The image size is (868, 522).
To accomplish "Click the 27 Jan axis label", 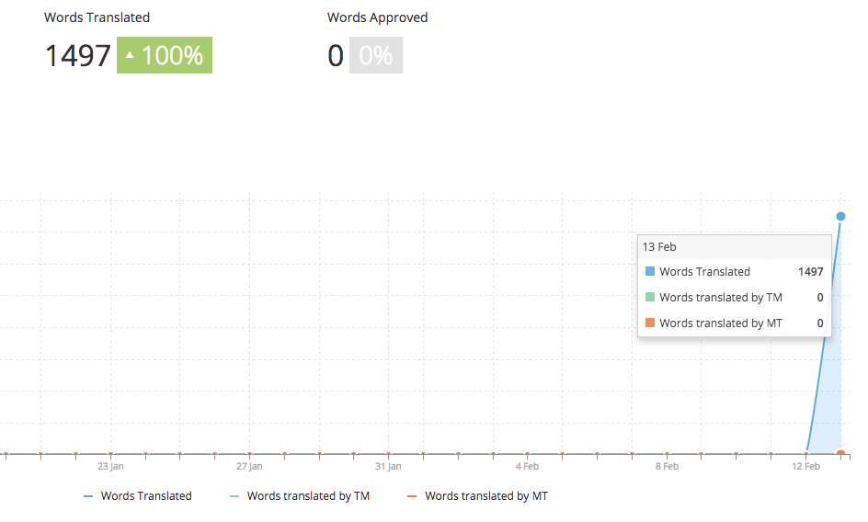I will pos(249,466).
